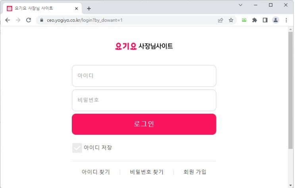
Task: Click the 비밀번호 찾기 link
Action: click(x=147, y=172)
